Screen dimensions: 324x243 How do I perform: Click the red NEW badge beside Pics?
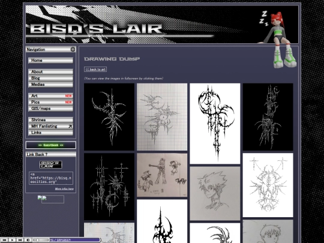click(x=68, y=102)
